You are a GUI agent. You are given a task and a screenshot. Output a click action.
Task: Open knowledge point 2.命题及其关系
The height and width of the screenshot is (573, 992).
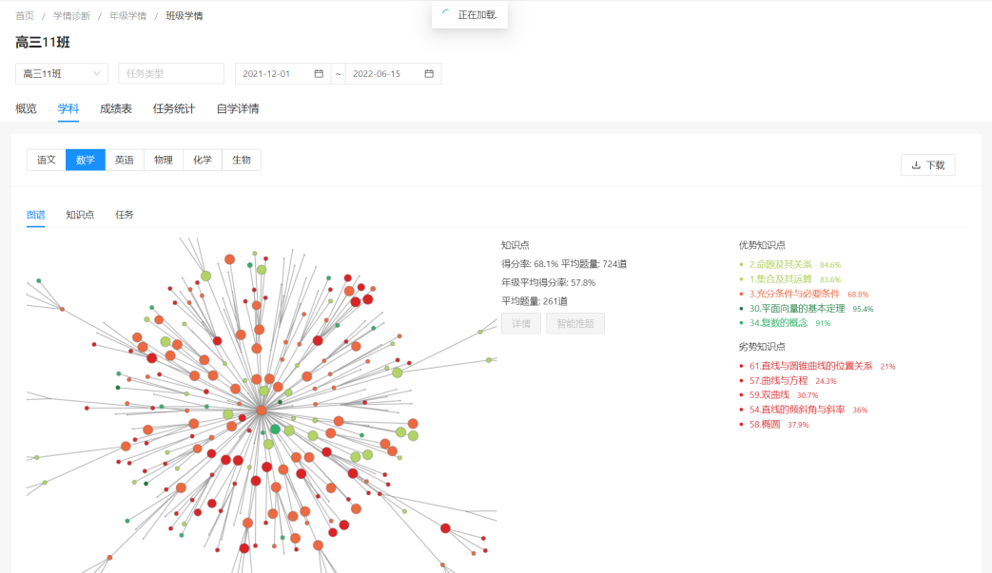(x=781, y=264)
